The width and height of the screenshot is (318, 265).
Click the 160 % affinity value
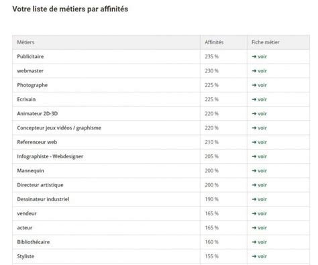coord(211,242)
